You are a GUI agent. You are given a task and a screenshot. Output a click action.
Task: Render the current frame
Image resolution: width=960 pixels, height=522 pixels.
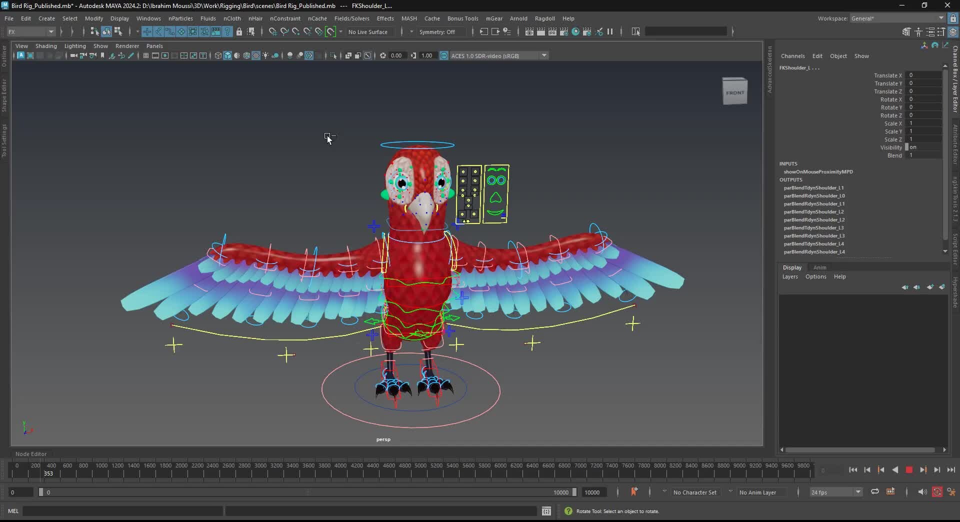528,31
